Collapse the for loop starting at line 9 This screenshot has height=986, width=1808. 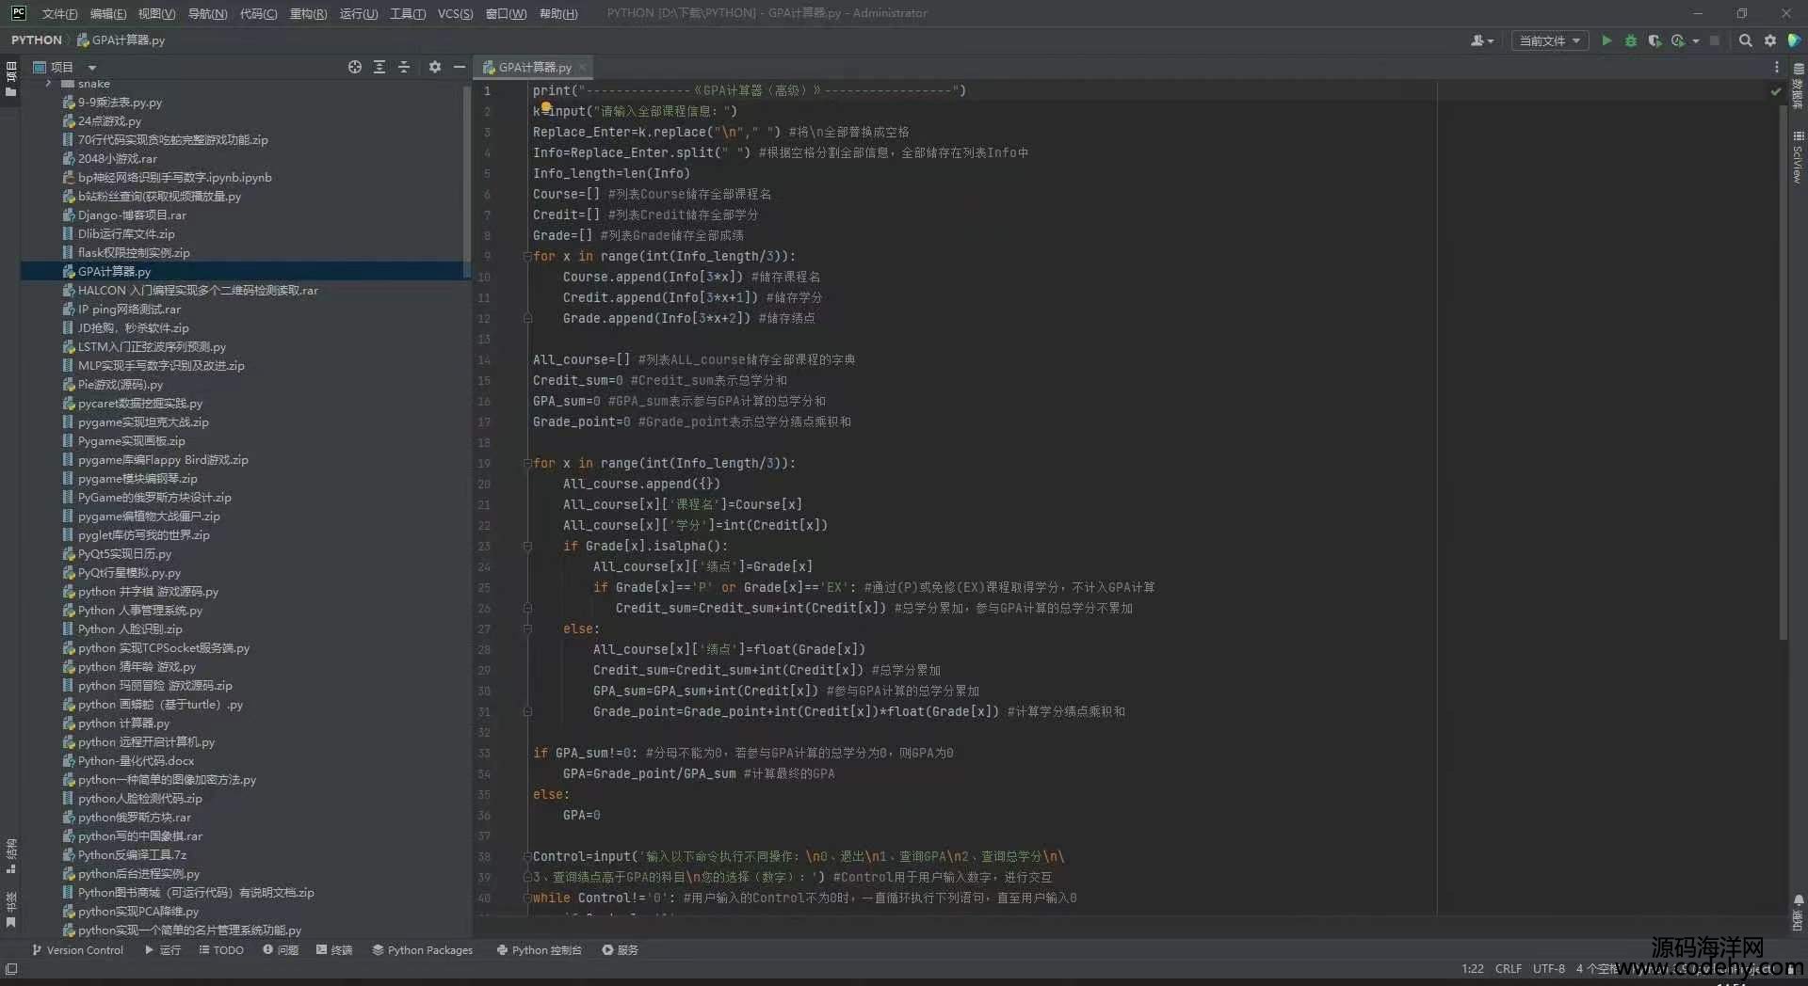pyautogui.click(x=527, y=256)
